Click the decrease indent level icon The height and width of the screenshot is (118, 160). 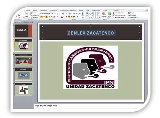(x=74, y=14)
